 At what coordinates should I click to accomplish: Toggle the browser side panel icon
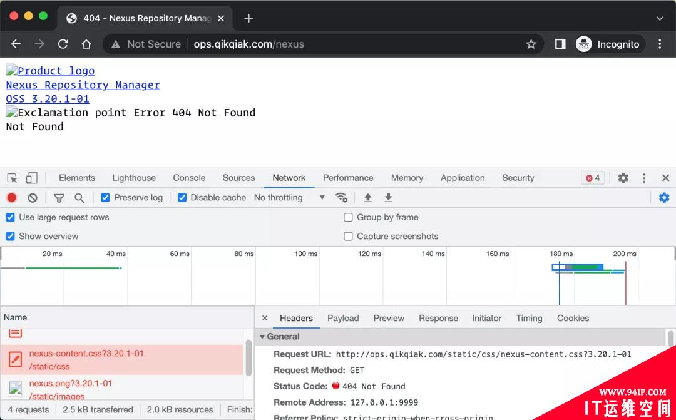point(560,44)
